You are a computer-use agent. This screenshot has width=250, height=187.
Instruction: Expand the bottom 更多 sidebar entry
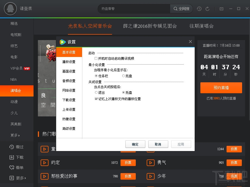click(16, 178)
